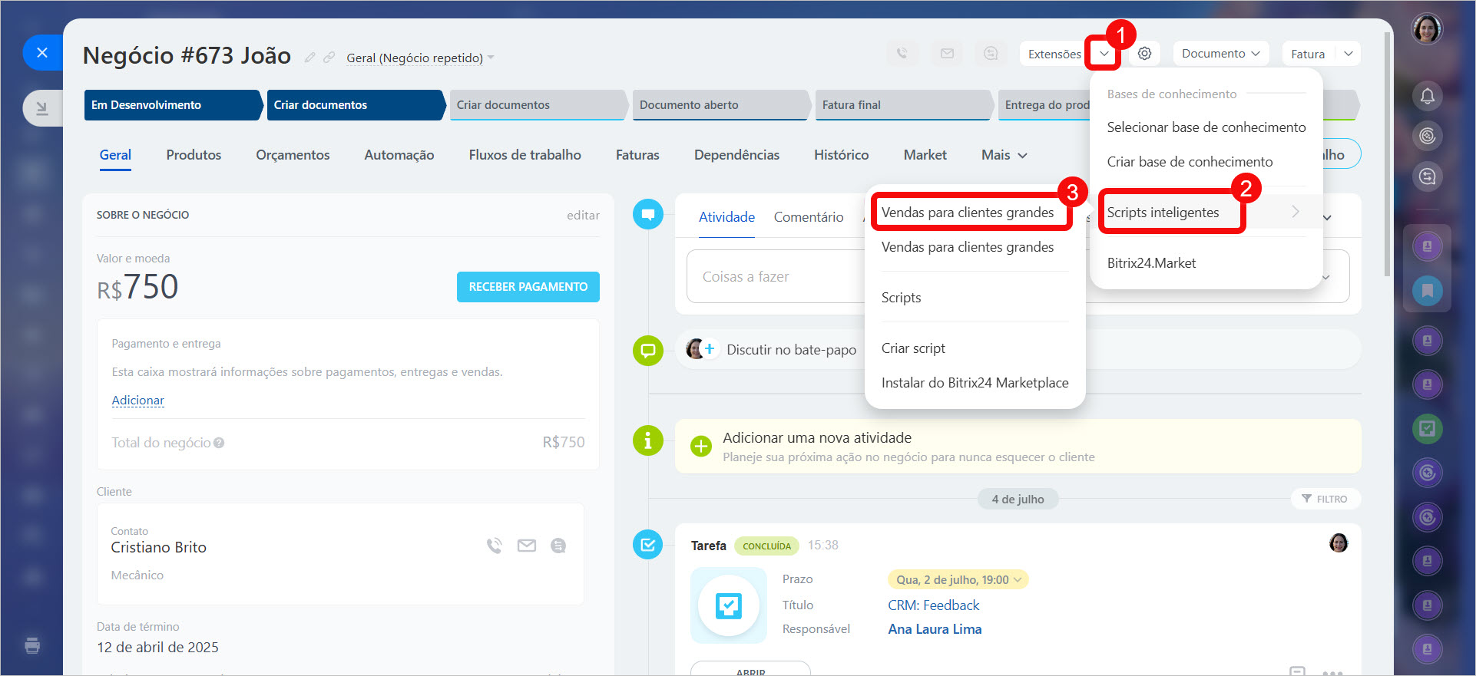Select stage Em Desenvolvimento
The image size is (1476, 676).
coord(173,105)
